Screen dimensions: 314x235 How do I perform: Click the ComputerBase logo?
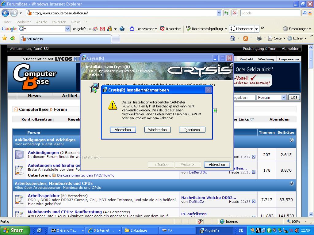[35, 77]
